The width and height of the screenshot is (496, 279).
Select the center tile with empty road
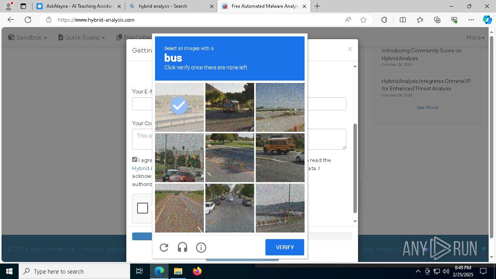[230, 158]
